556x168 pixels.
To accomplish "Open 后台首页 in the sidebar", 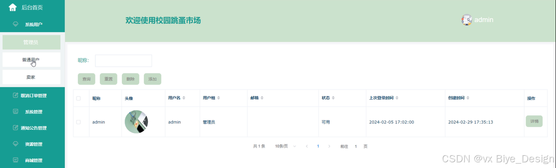I will 32,7.
